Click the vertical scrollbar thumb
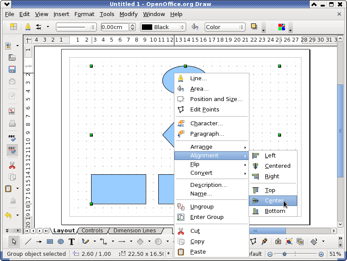Viewport: 347px width, 261px height. coord(340,130)
